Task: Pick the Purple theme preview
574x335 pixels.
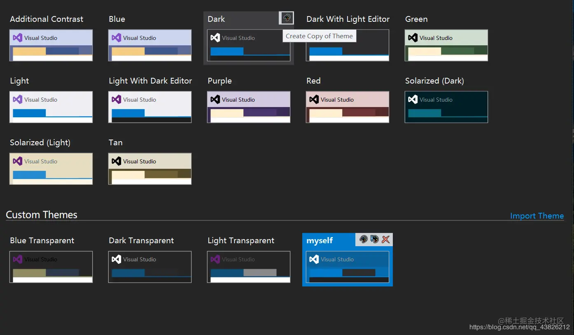Action: pos(249,107)
